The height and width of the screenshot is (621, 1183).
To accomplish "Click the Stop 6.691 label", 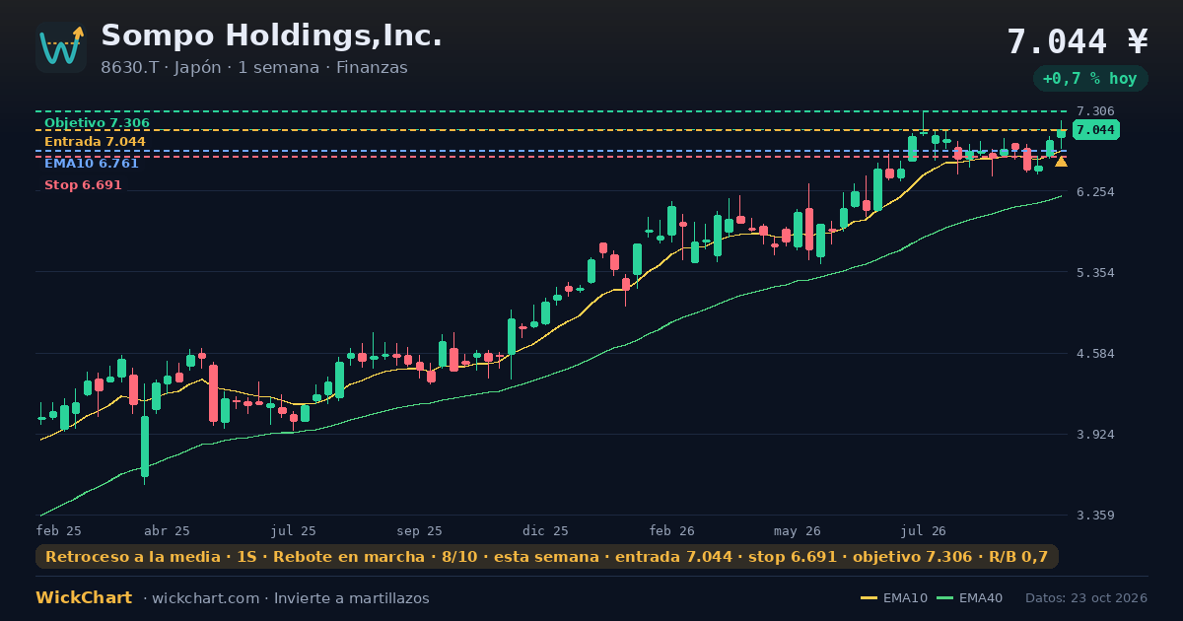I will 83,185.
